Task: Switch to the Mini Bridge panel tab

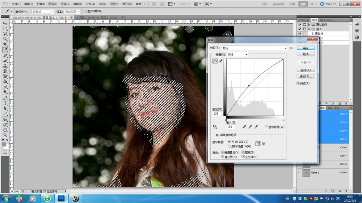Action: click(x=327, y=20)
